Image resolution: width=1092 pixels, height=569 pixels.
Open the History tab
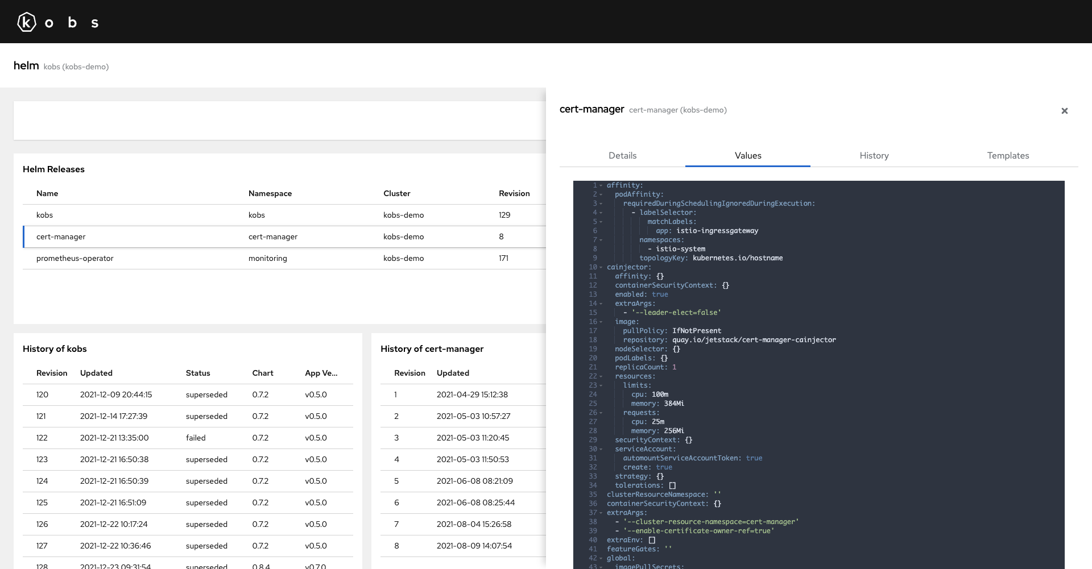coord(874,156)
